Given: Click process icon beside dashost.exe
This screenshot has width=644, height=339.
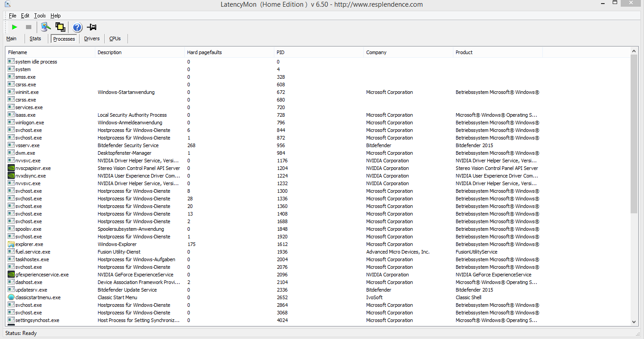Looking at the screenshot, I should tap(11, 282).
